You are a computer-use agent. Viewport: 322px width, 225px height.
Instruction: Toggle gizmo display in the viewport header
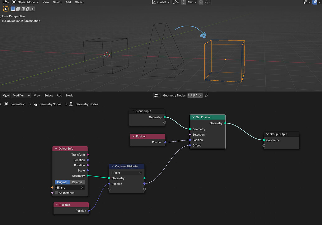point(315,2)
